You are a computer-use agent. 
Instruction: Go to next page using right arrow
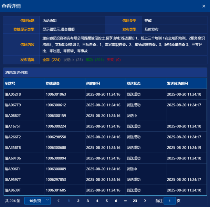[x=145, y=201]
